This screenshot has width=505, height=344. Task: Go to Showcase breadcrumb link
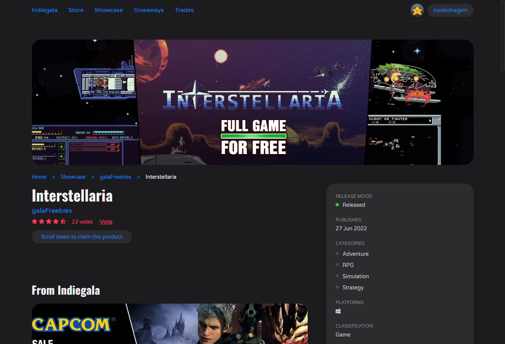point(73,177)
